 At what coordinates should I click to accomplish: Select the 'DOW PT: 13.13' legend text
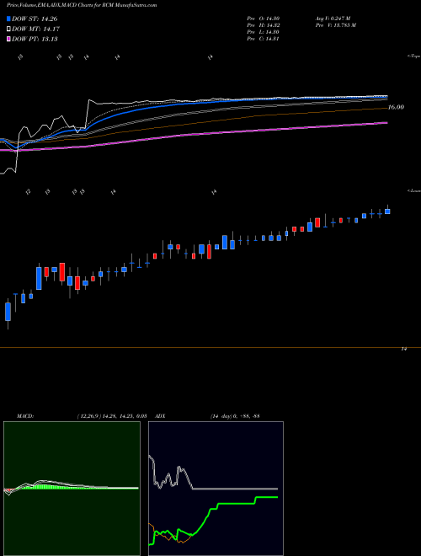coord(35,39)
